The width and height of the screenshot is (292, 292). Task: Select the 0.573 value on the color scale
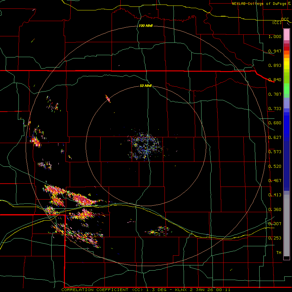click(x=275, y=152)
